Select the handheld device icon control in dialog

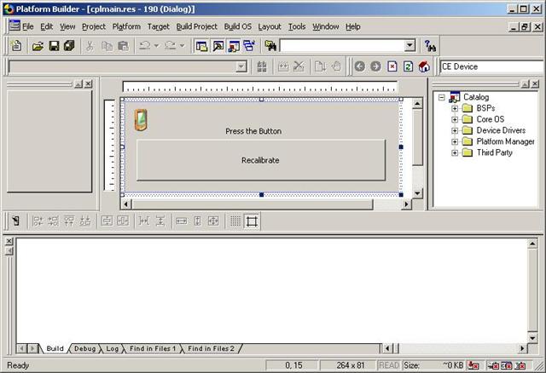(141, 120)
